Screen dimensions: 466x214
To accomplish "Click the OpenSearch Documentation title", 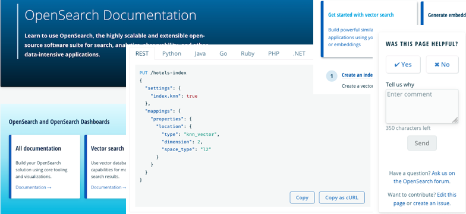I will [111, 15].
